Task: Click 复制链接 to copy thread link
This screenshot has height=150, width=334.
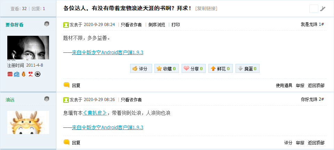Action: (206, 8)
